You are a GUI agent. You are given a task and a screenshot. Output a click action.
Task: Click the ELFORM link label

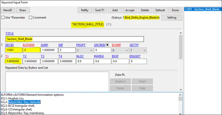(x=29, y=45)
